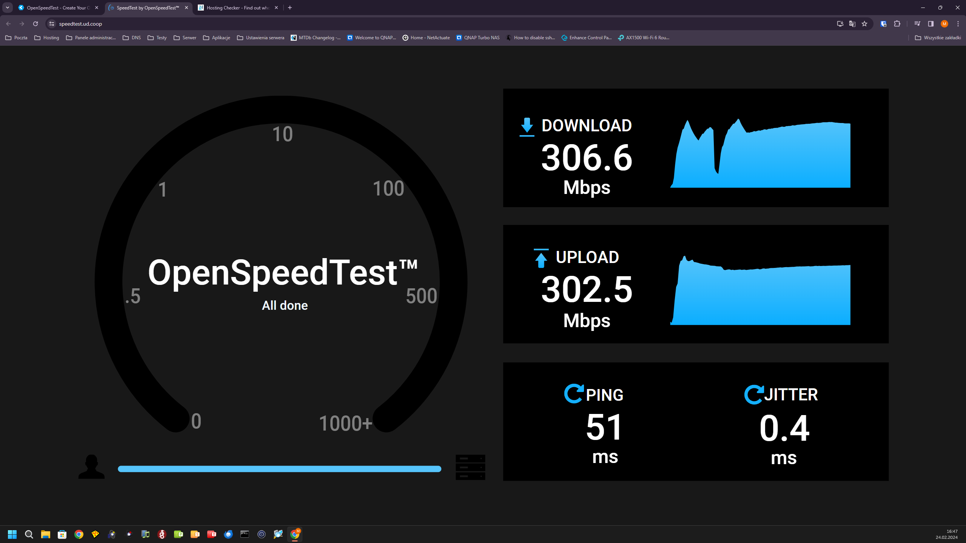
Task: Open the QNAP Turbo NAS bookmark
Action: point(478,38)
